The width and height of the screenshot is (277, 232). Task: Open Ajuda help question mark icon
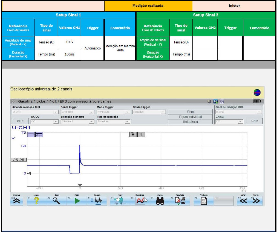tap(36, 201)
